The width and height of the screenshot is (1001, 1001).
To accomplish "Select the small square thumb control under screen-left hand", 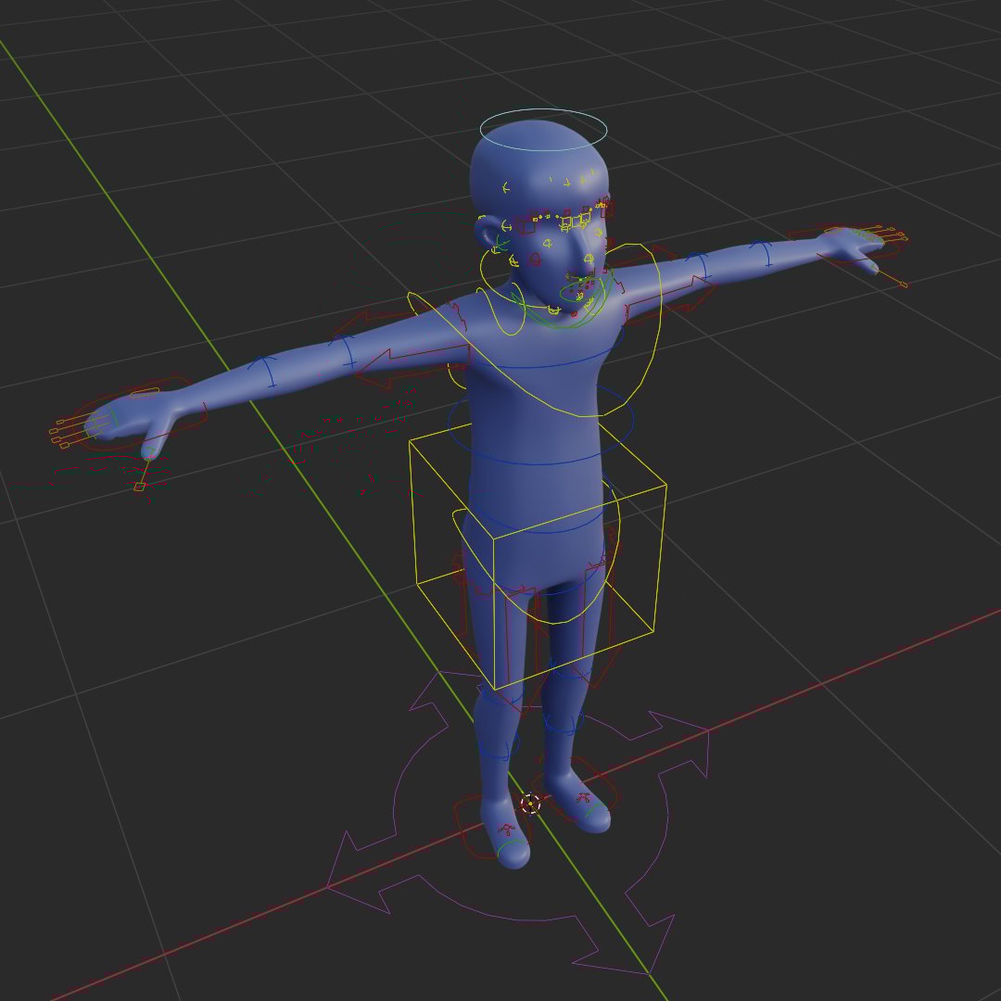I will coord(139,488).
